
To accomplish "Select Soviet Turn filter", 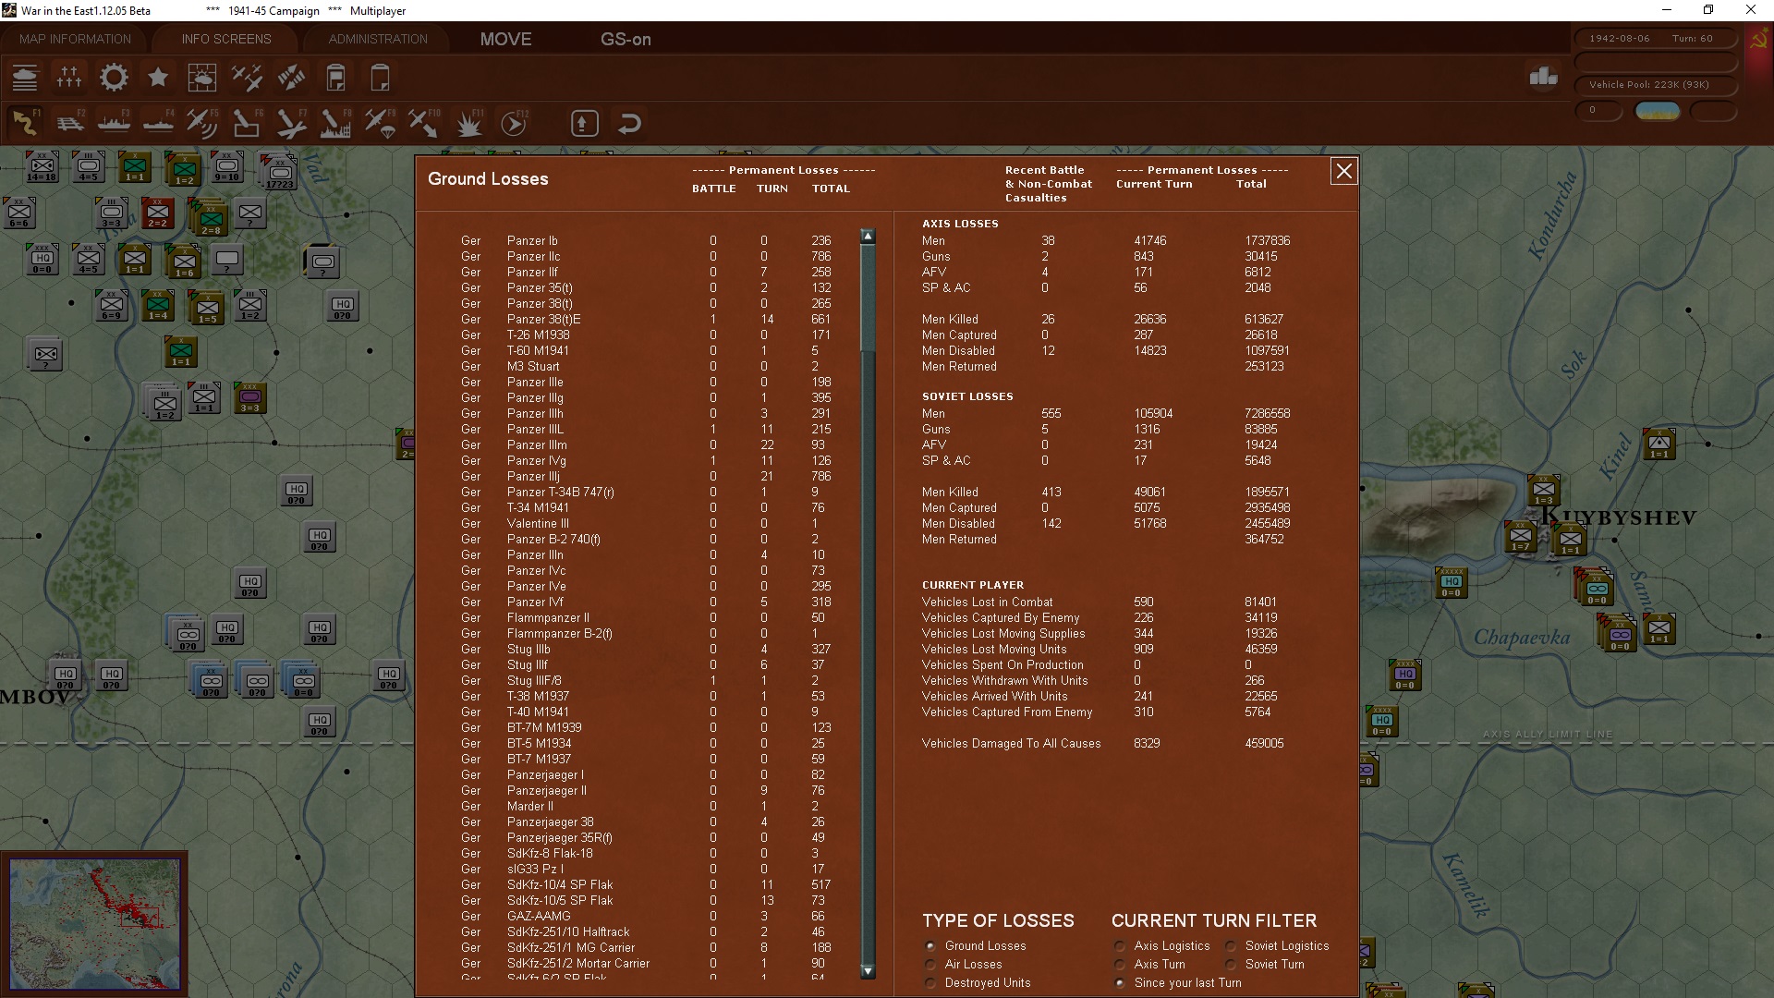I will (1231, 964).
